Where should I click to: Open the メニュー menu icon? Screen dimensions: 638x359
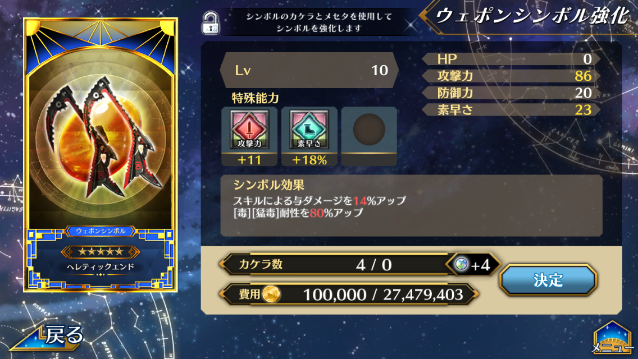click(x=612, y=338)
